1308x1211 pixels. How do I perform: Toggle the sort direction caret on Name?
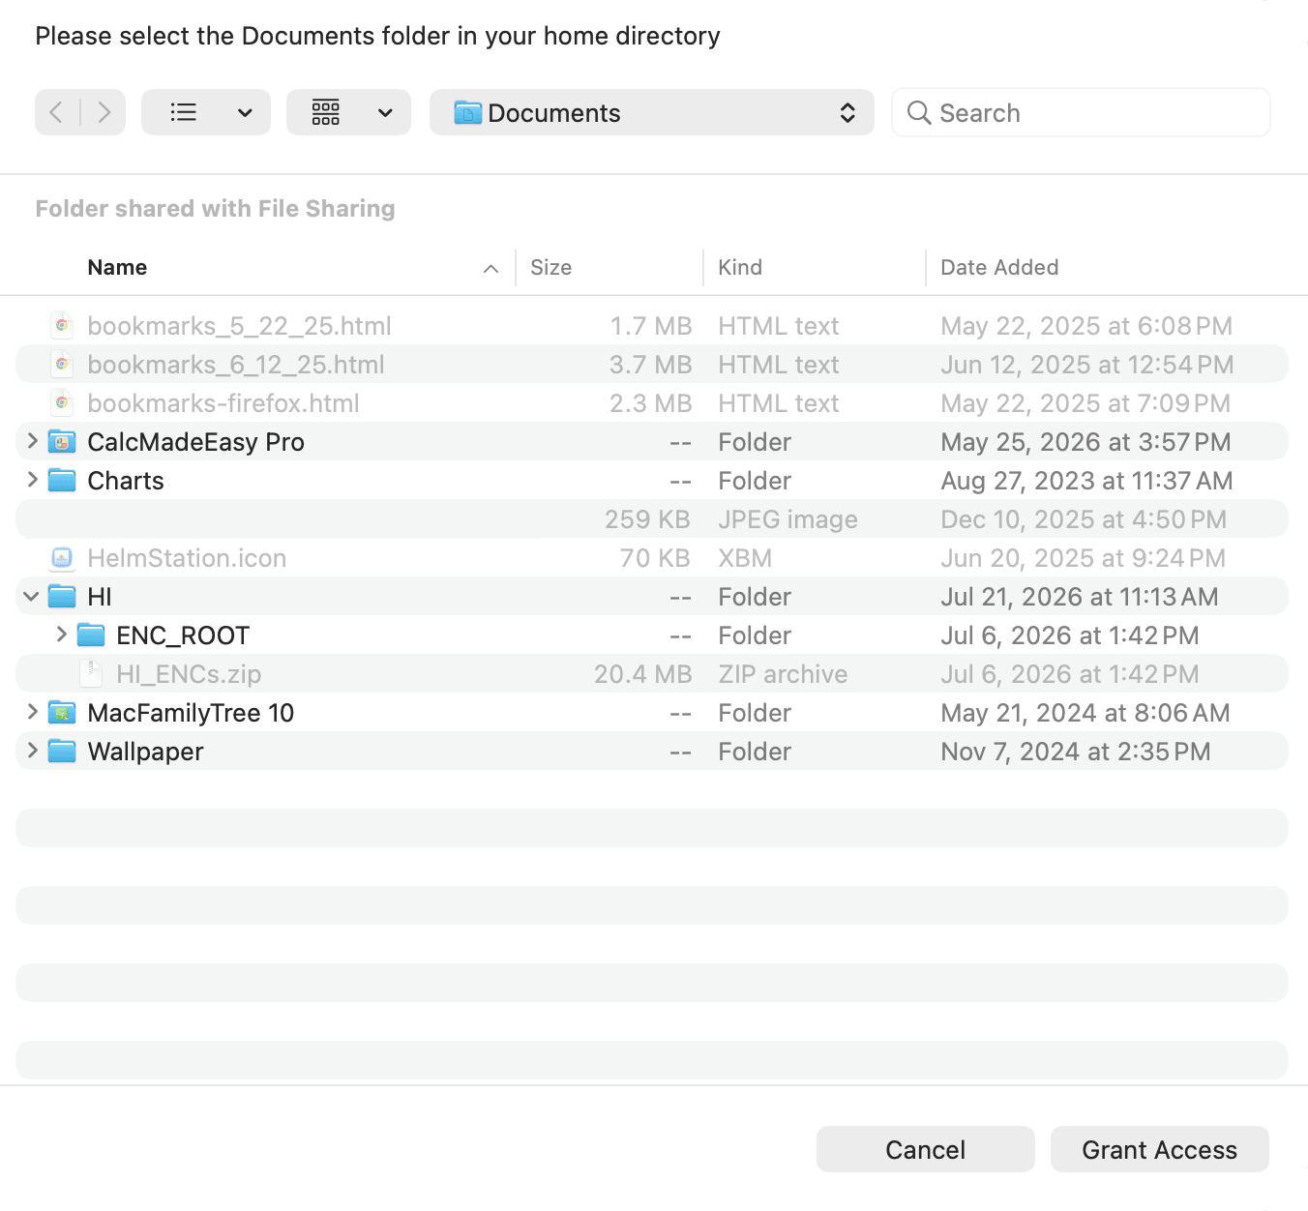click(490, 268)
